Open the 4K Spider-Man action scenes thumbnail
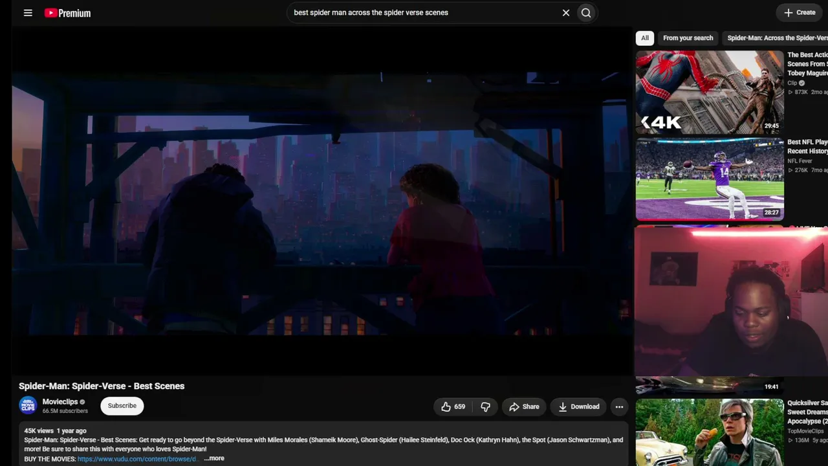 [710, 92]
